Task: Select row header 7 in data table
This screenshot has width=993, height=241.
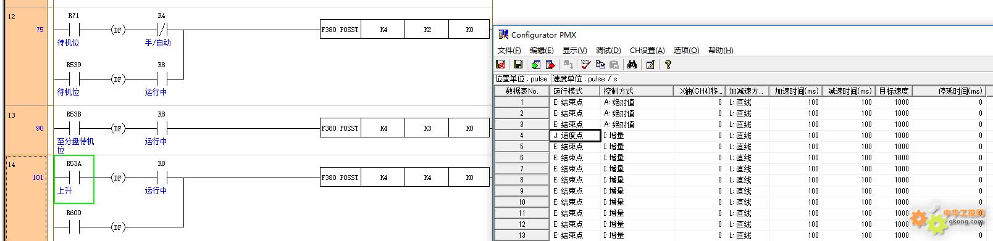Action: click(x=522, y=169)
